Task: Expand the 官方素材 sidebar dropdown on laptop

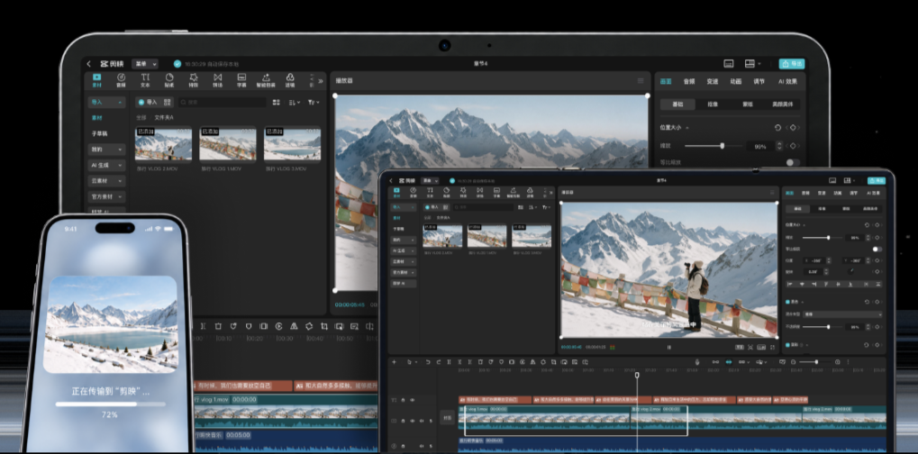Action: 106,196
